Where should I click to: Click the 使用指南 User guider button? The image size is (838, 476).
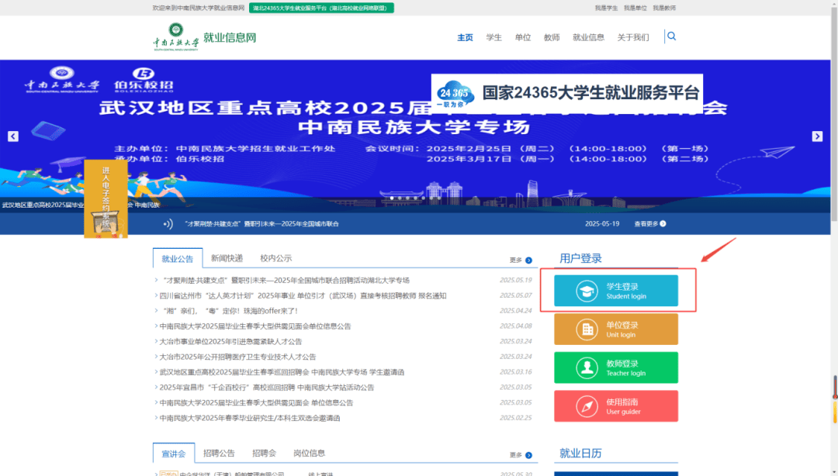click(616, 406)
